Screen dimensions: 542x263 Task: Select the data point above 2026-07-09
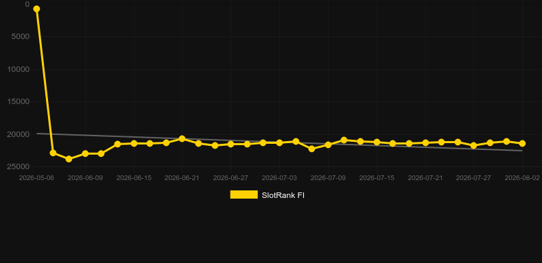(328, 145)
